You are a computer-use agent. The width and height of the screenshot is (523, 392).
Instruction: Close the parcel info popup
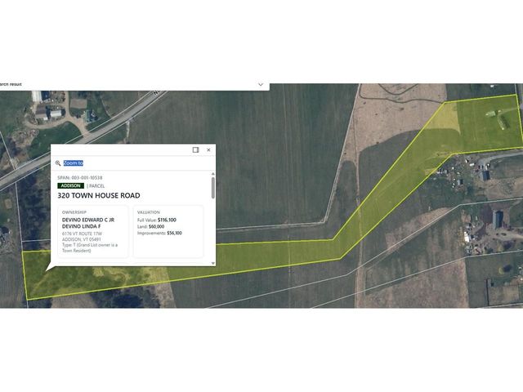pos(208,150)
